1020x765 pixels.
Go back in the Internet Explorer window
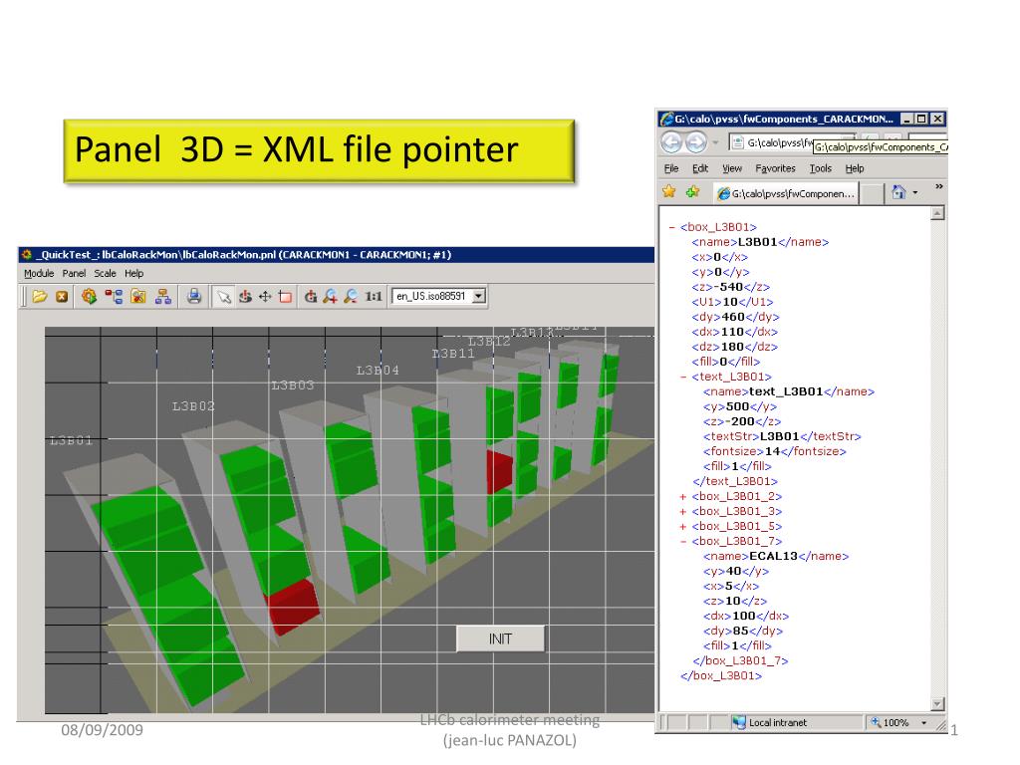pos(672,141)
